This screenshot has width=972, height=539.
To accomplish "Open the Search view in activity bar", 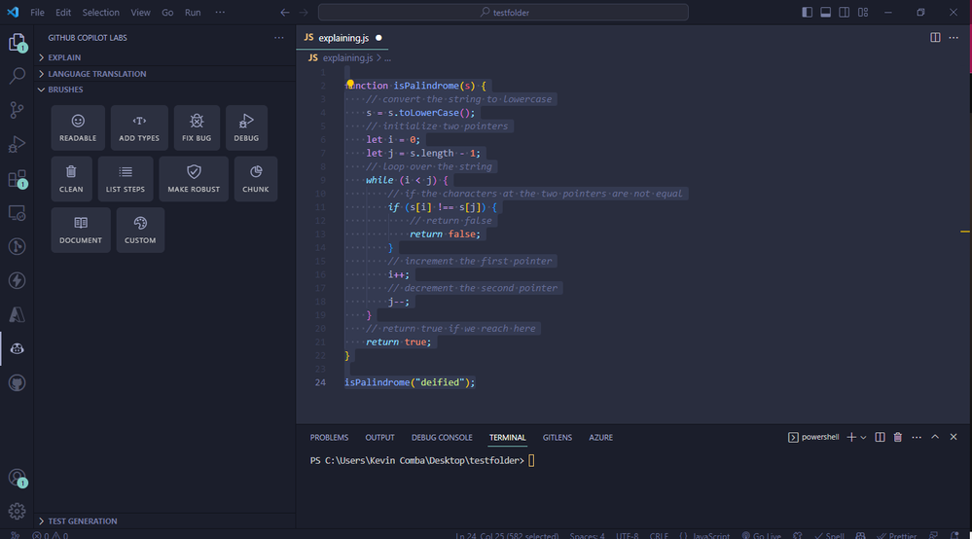I will coord(17,76).
